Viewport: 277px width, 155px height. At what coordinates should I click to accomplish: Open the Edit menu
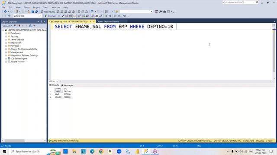click(x=10, y=7)
